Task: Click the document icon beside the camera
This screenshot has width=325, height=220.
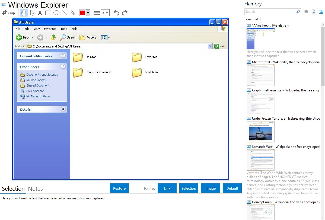Action: coord(314,12)
